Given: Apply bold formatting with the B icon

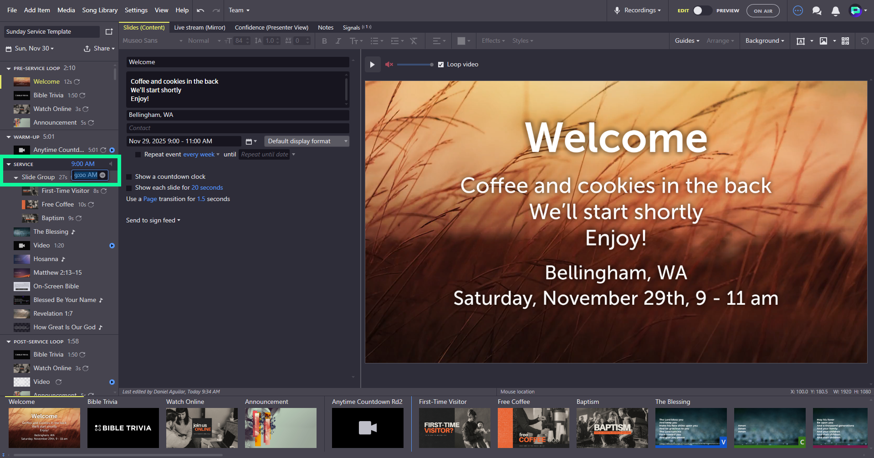Looking at the screenshot, I should tap(324, 41).
